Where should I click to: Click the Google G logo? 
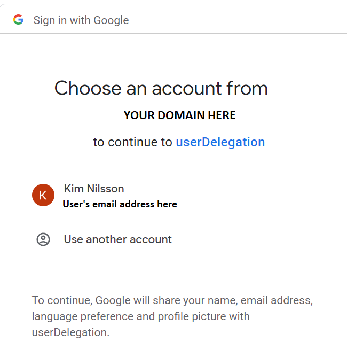point(19,20)
